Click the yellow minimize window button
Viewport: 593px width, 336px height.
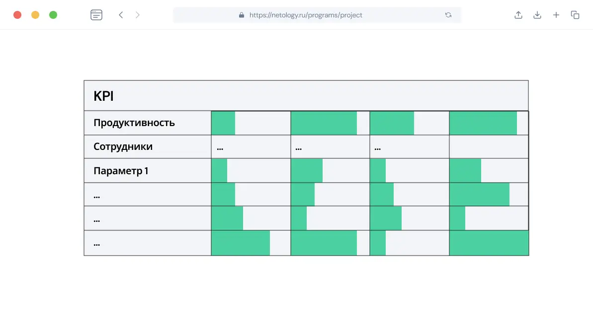tap(35, 15)
